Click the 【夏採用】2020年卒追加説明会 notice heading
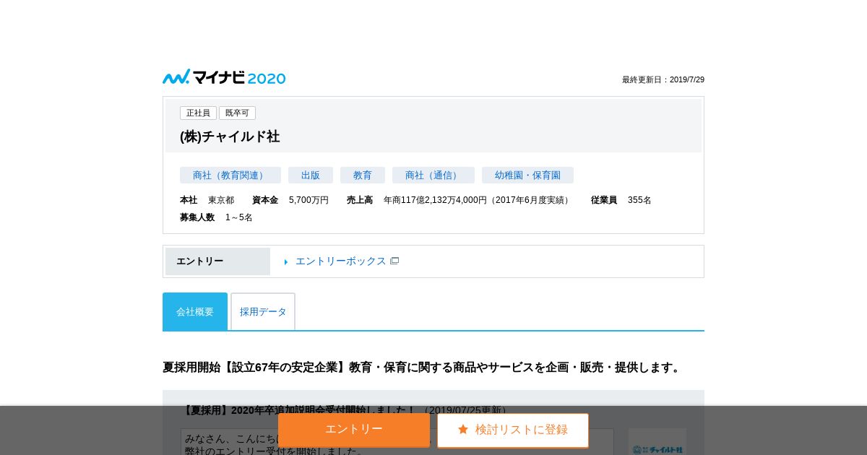The width and height of the screenshot is (867, 455). click(298, 409)
